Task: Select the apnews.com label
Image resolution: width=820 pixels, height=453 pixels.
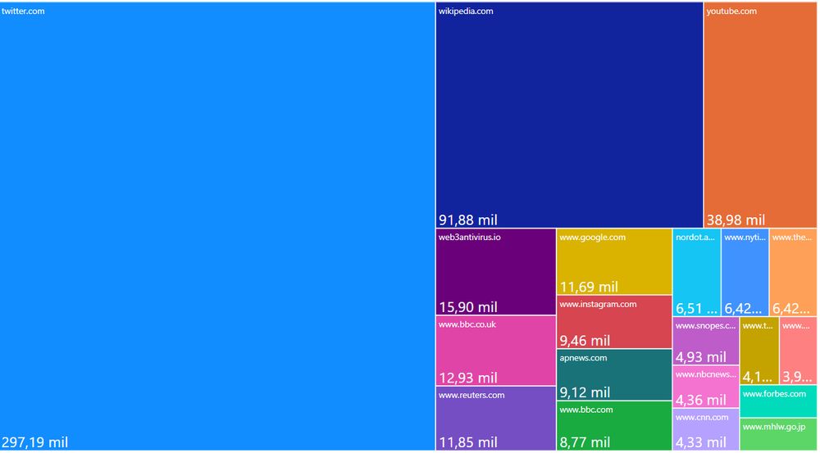Action: click(584, 358)
